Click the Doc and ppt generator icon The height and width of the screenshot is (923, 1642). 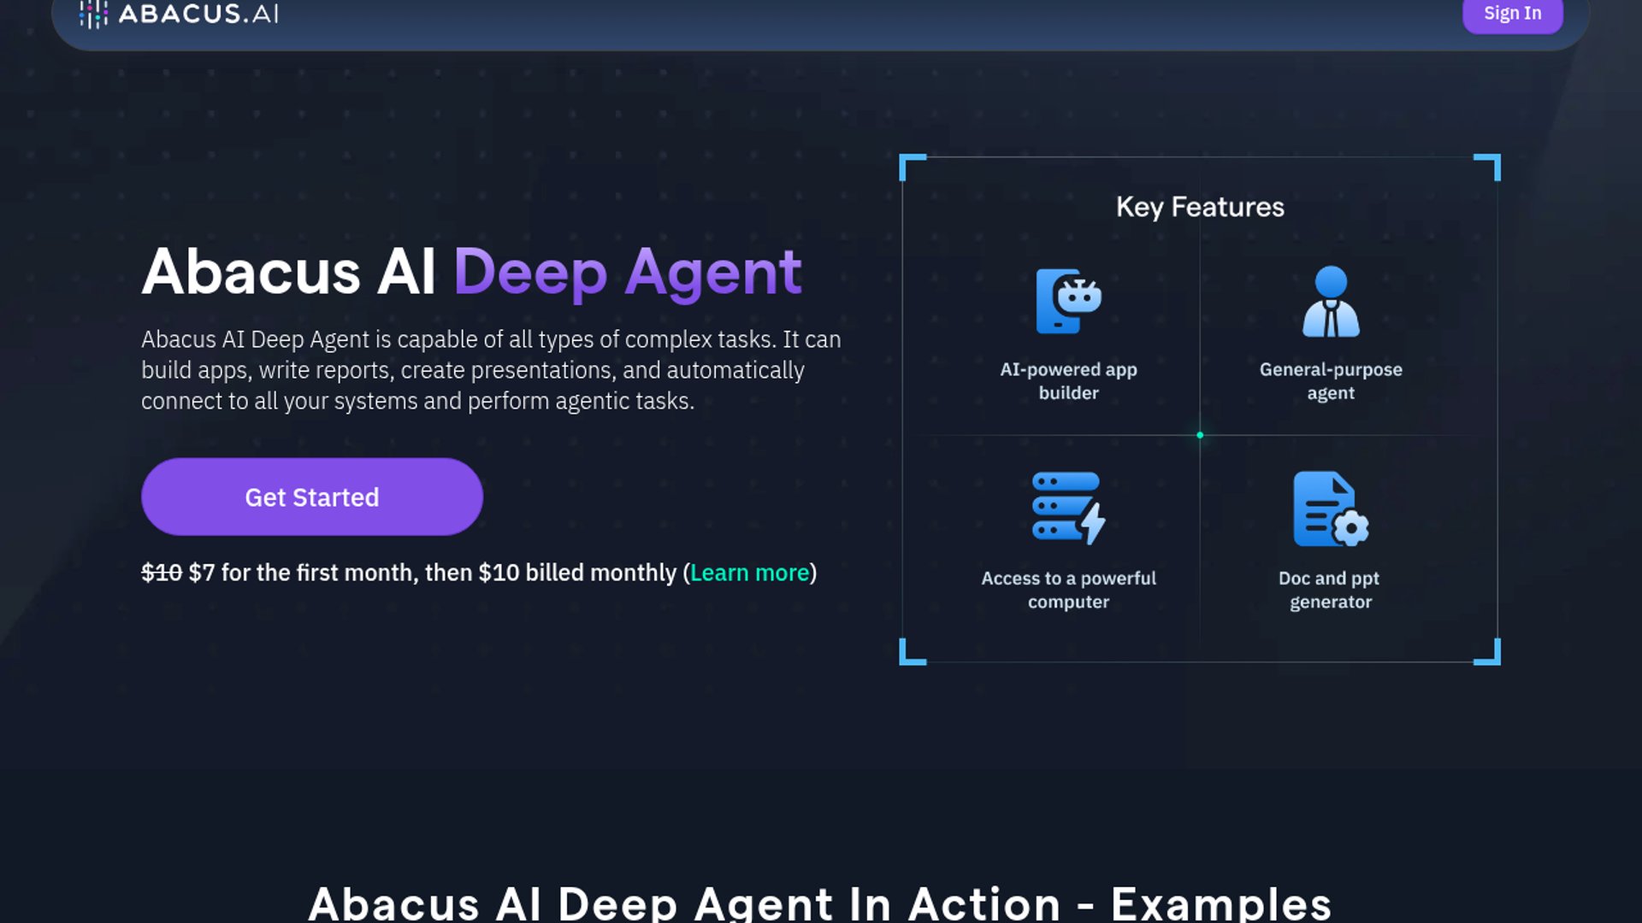[x=1331, y=509]
